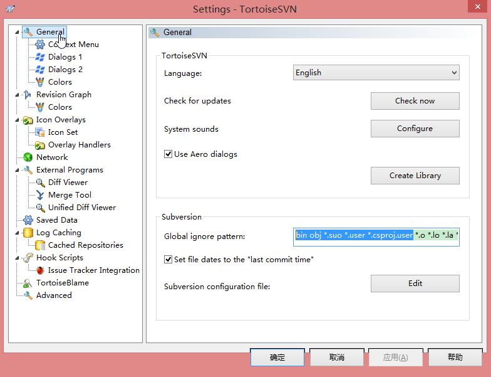Image resolution: width=491 pixels, height=377 pixels.
Task: Click the Context Menu gear icon
Action: pyautogui.click(x=40, y=45)
